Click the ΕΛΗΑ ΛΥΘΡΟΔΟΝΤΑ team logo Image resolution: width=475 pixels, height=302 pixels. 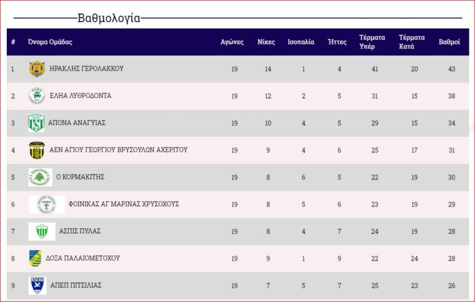(x=36, y=96)
